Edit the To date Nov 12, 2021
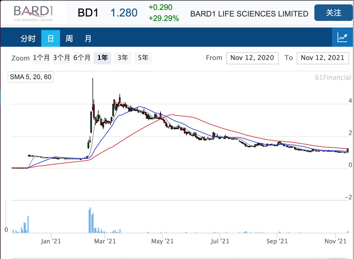This screenshot has height=259, width=354. pyautogui.click(x=323, y=58)
